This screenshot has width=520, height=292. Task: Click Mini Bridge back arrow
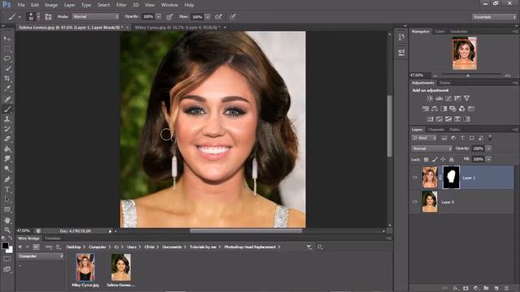(19, 247)
